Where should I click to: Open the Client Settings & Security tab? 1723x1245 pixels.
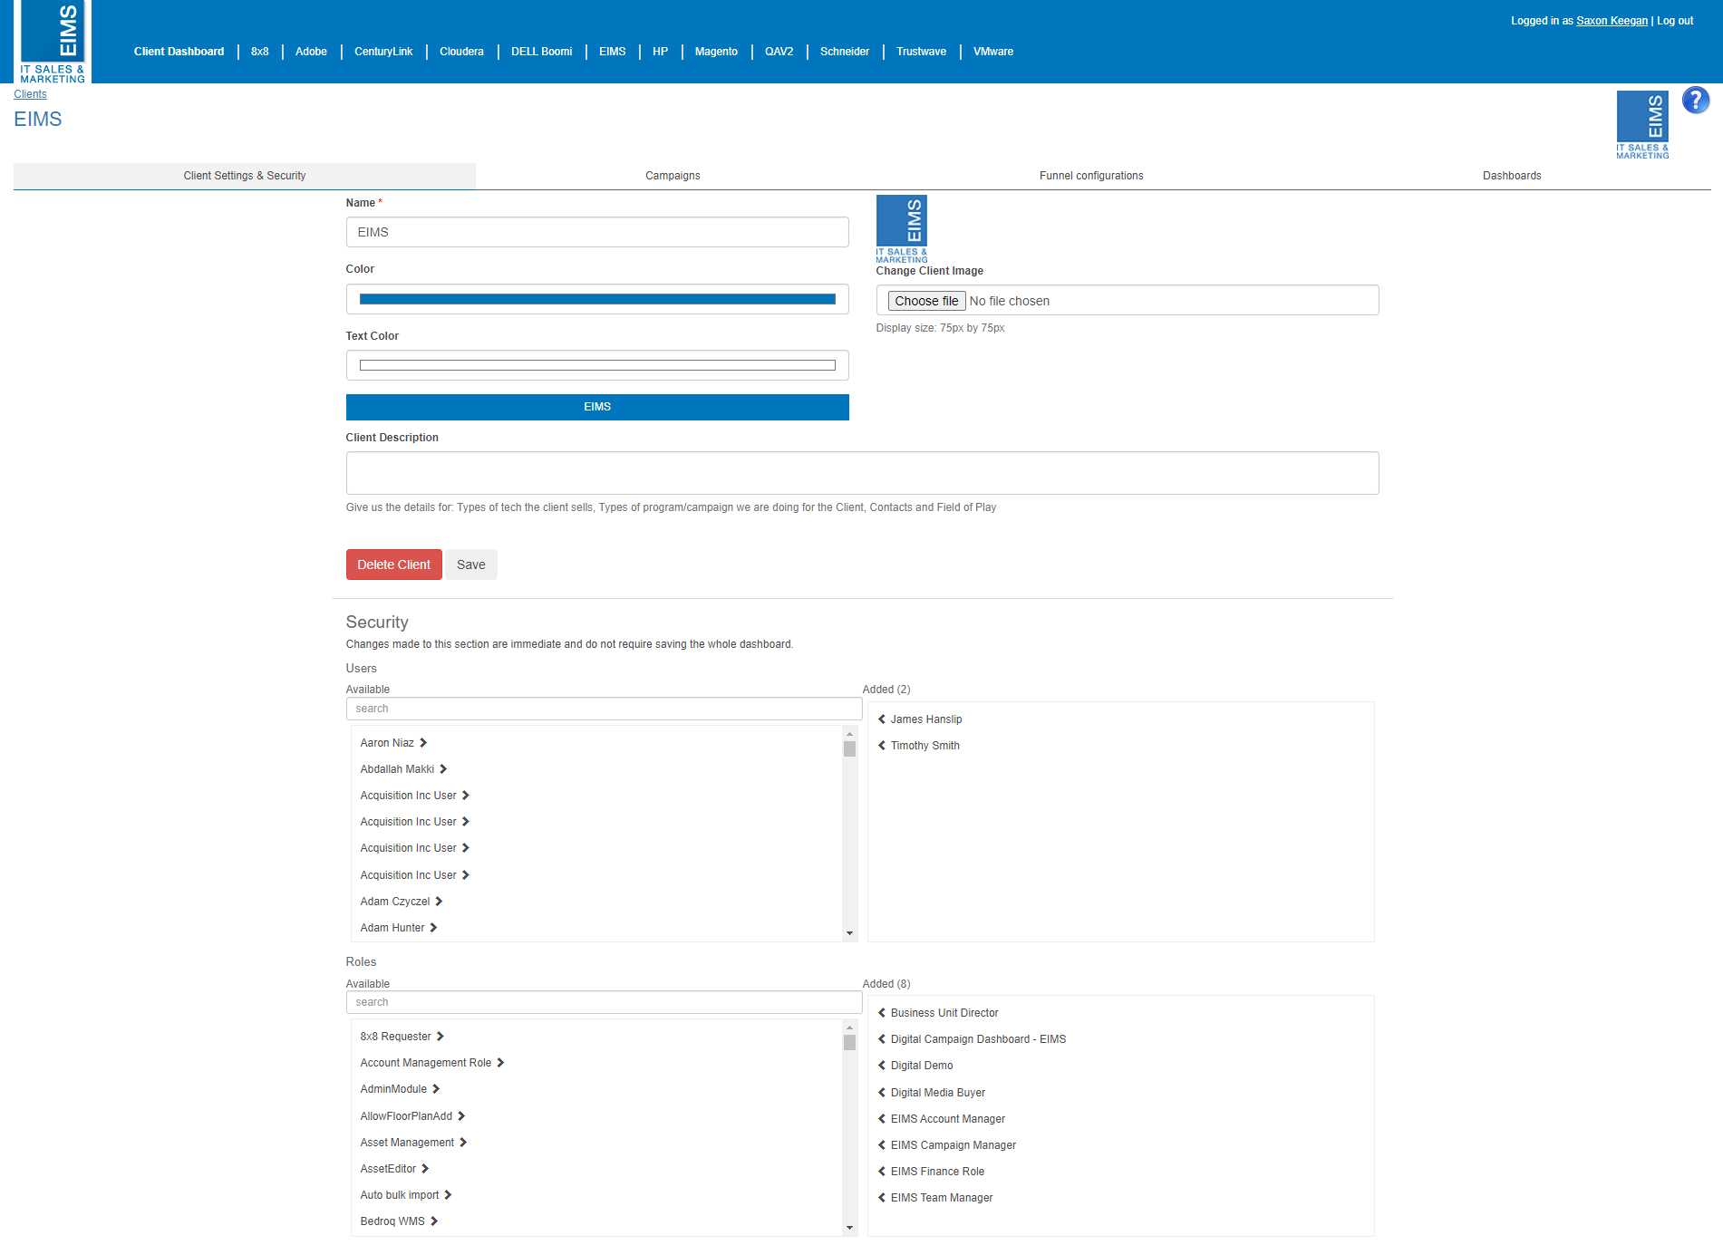245,176
